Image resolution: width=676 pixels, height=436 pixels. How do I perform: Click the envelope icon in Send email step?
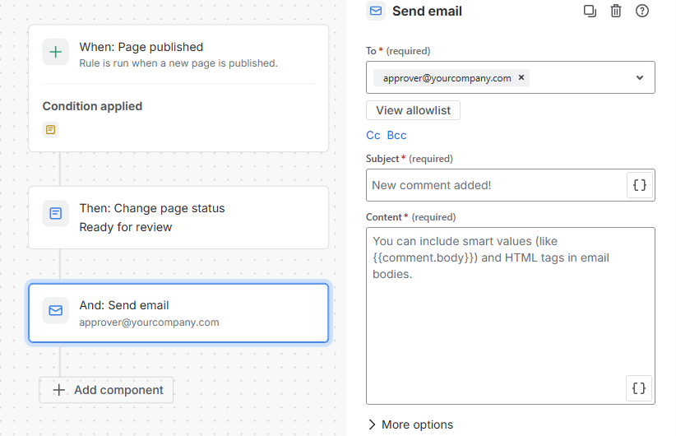56,310
